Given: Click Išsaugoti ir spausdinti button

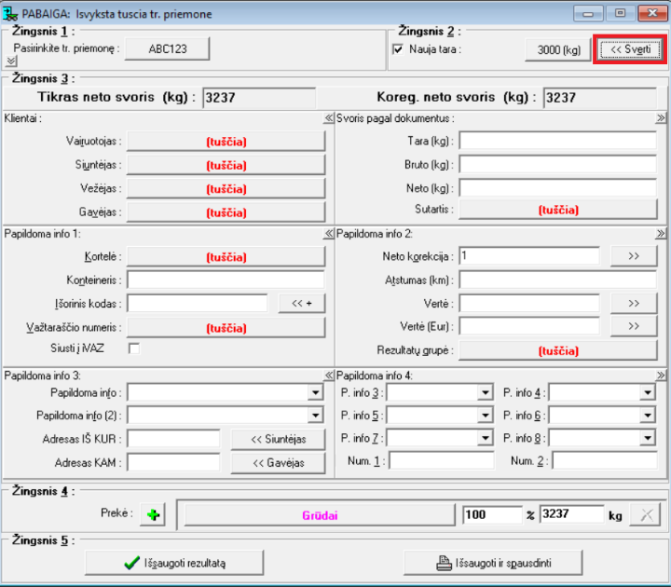Looking at the screenshot, I should pyautogui.click(x=493, y=562).
